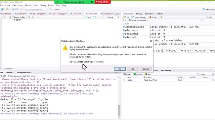Expand the plot_maxt object
This screenshot has height=120, width=215.
click(x=124, y=30)
